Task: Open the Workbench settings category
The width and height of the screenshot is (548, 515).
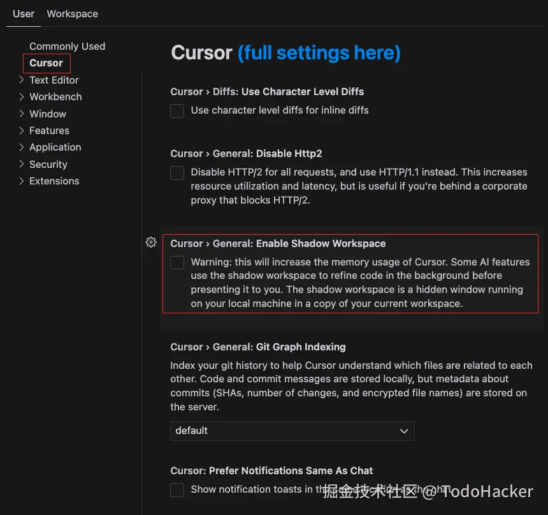Action: [x=55, y=96]
